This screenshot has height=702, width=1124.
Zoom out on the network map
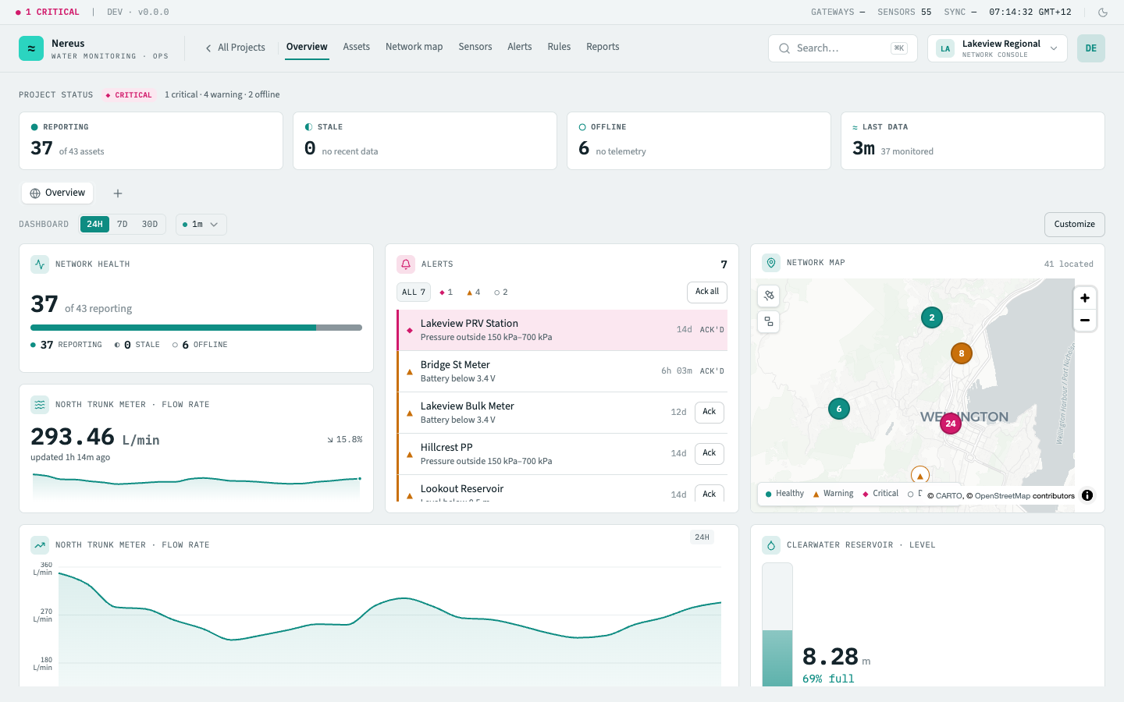pyautogui.click(x=1085, y=320)
